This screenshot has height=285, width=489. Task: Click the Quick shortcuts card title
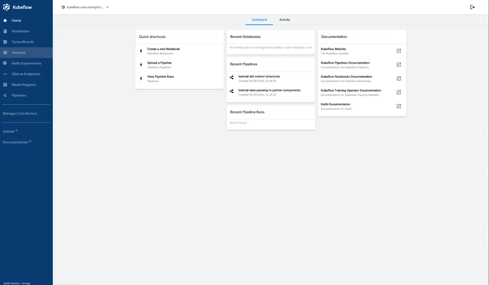(152, 37)
